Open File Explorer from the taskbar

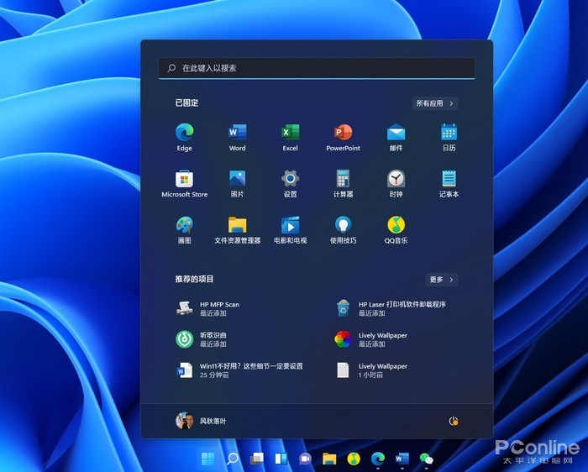[329, 458]
